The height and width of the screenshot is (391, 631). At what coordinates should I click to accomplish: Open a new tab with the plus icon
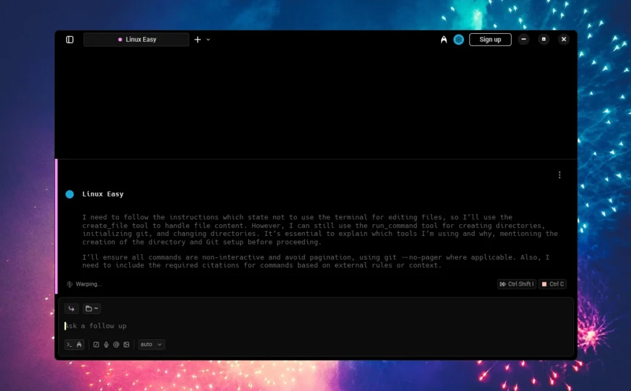pyautogui.click(x=197, y=39)
